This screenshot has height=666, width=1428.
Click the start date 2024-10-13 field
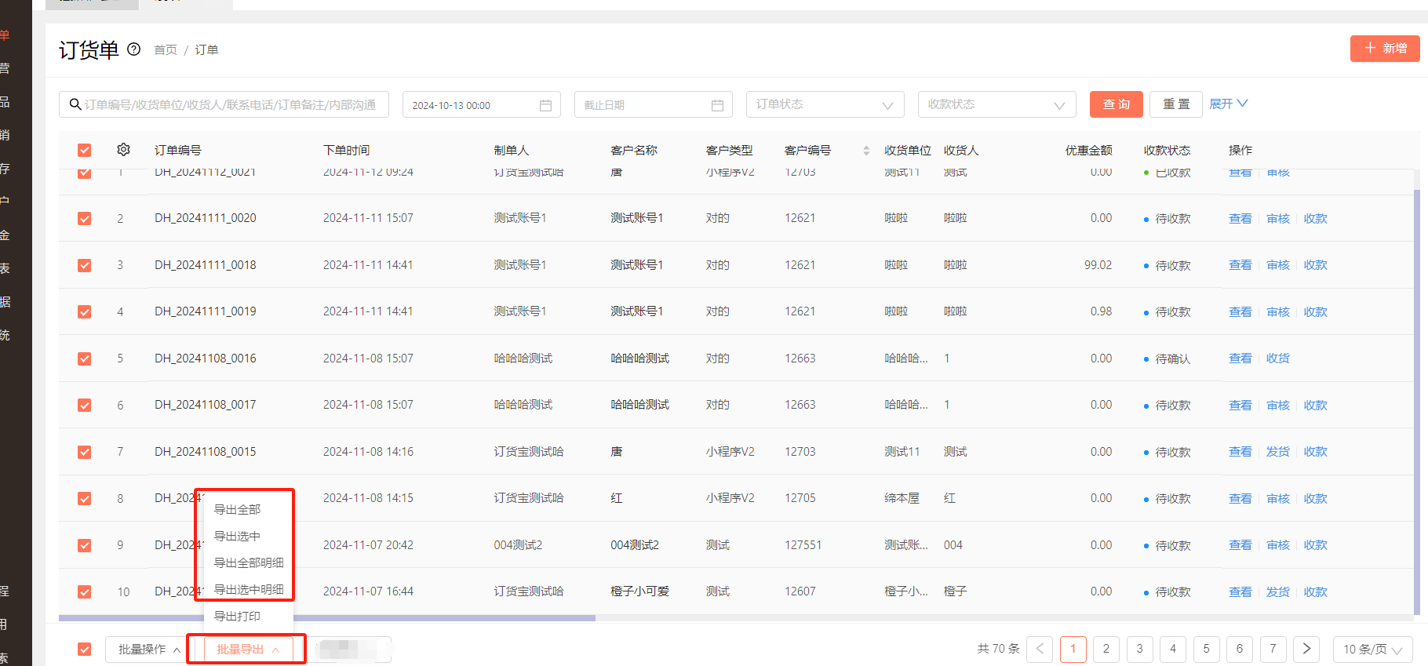point(482,105)
